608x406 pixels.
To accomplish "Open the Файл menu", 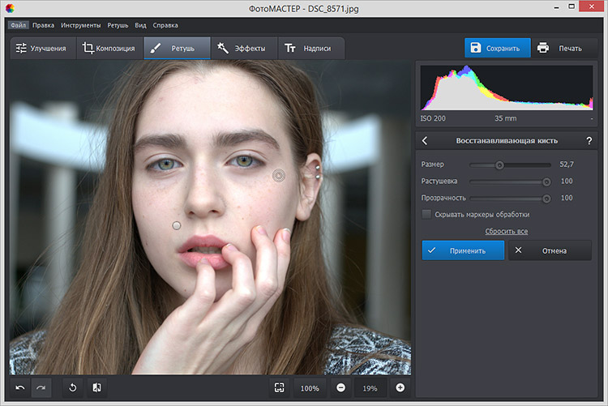I will [x=19, y=25].
